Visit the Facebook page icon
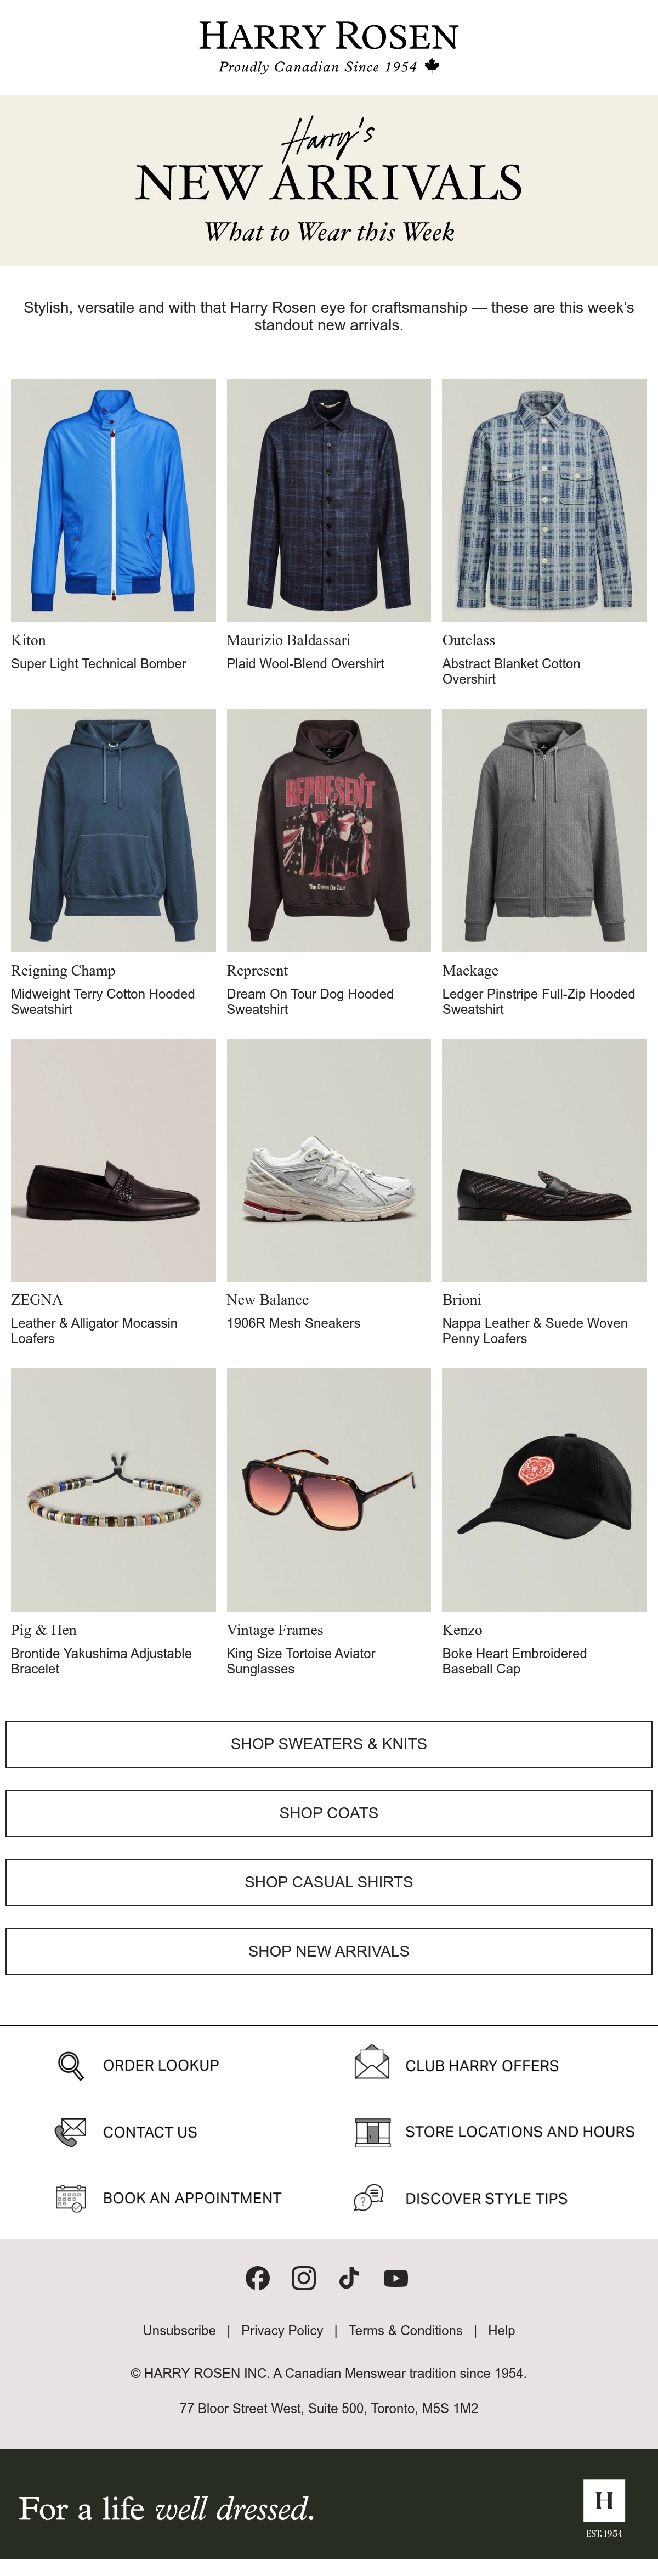658x2559 pixels. 257,2278
